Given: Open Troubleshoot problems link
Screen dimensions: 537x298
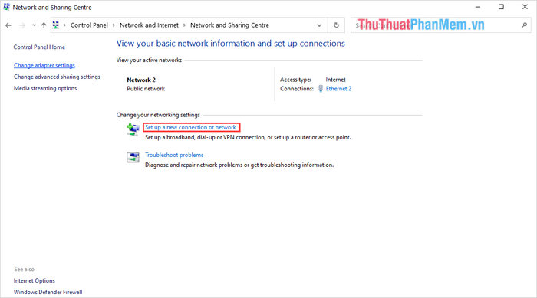Looking at the screenshot, I should pyautogui.click(x=174, y=155).
